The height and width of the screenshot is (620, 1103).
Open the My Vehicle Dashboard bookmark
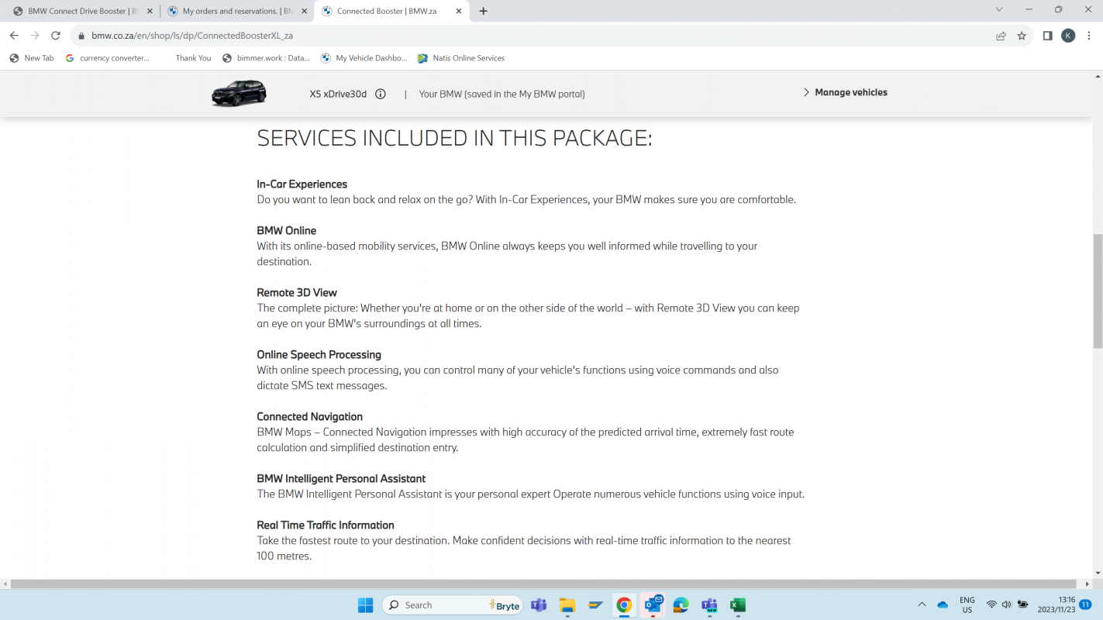click(364, 58)
